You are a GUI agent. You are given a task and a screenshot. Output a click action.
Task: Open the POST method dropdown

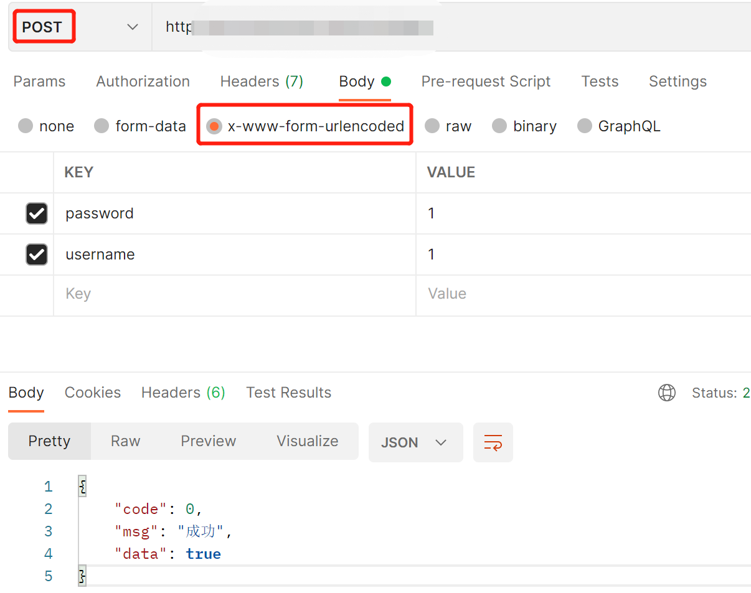tap(80, 27)
